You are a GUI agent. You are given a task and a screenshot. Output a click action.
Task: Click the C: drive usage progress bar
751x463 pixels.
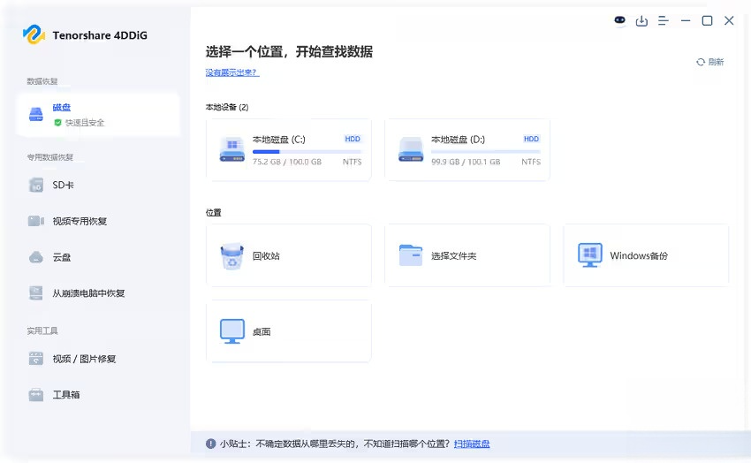(307, 151)
